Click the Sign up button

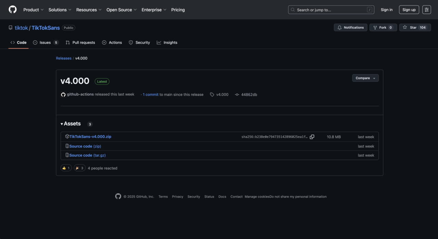[x=409, y=10]
